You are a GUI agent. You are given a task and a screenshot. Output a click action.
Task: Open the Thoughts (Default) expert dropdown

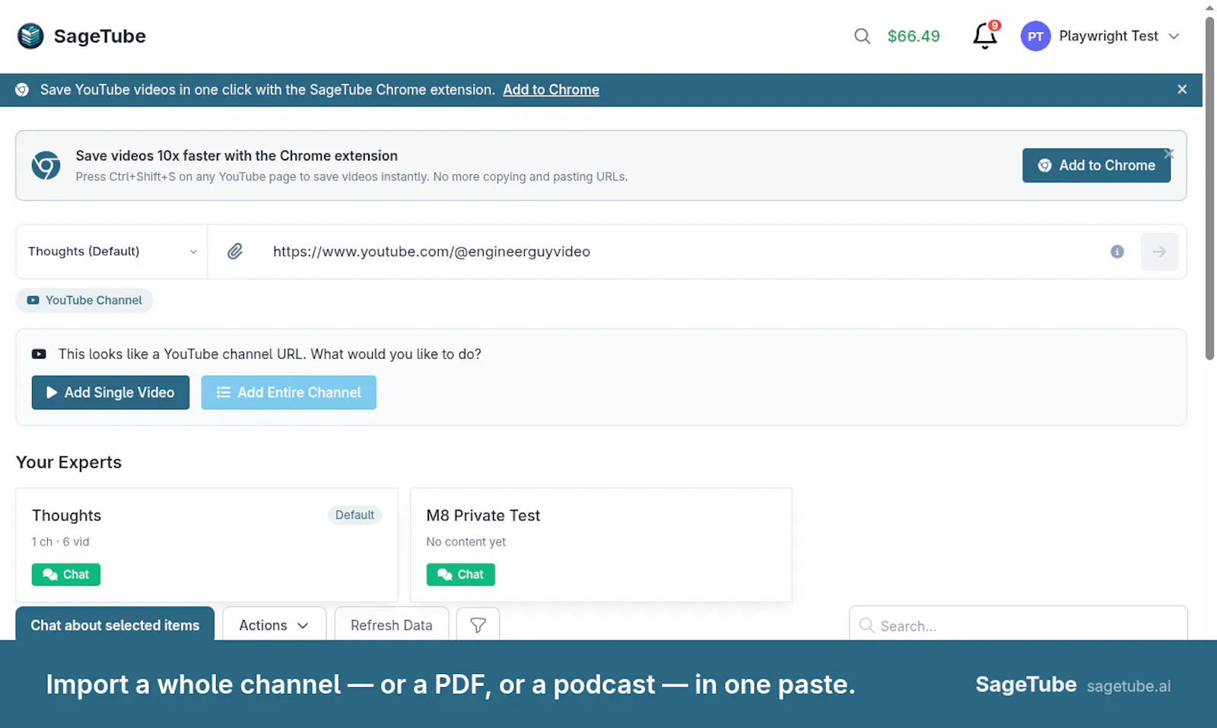coord(112,252)
